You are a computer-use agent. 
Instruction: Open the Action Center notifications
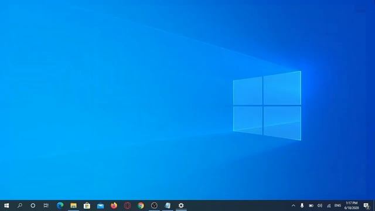[x=366, y=206]
